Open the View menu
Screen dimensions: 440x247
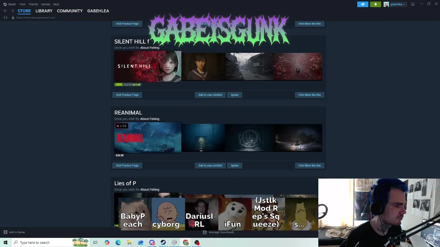(x=22, y=4)
